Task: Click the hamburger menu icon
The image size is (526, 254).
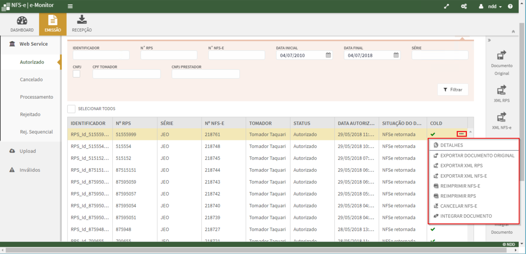Action: tap(70, 7)
